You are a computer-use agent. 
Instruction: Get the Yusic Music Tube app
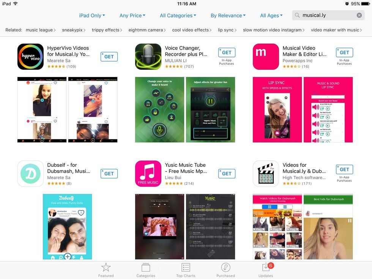pos(227,174)
